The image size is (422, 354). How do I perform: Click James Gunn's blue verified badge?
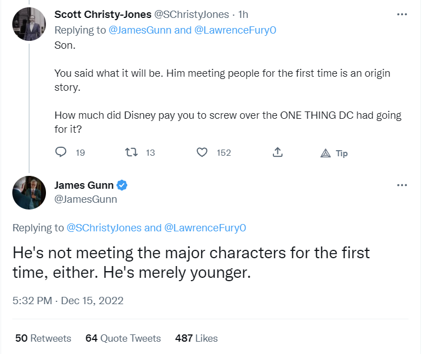point(122,185)
